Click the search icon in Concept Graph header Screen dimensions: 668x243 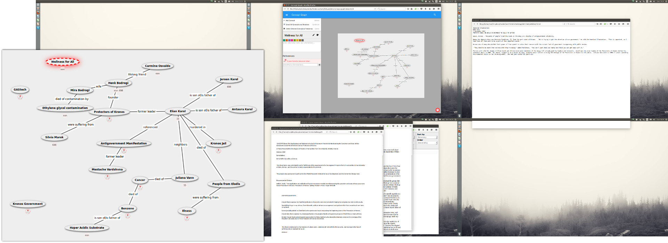coord(435,15)
